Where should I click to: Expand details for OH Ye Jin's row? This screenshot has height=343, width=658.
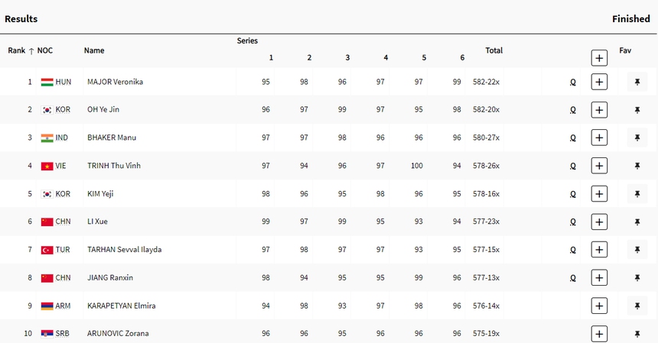(x=599, y=110)
